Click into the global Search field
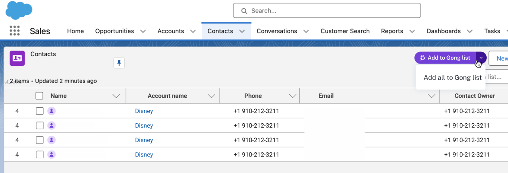The width and height of the screenshot is (508, 173). (327, 11)
